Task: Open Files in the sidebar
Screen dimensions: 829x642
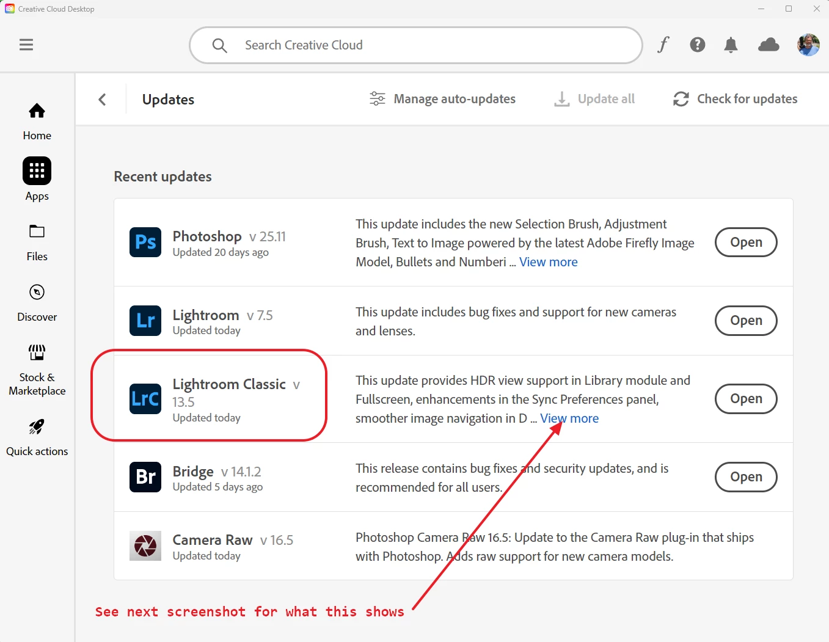Action: point(37,243)
